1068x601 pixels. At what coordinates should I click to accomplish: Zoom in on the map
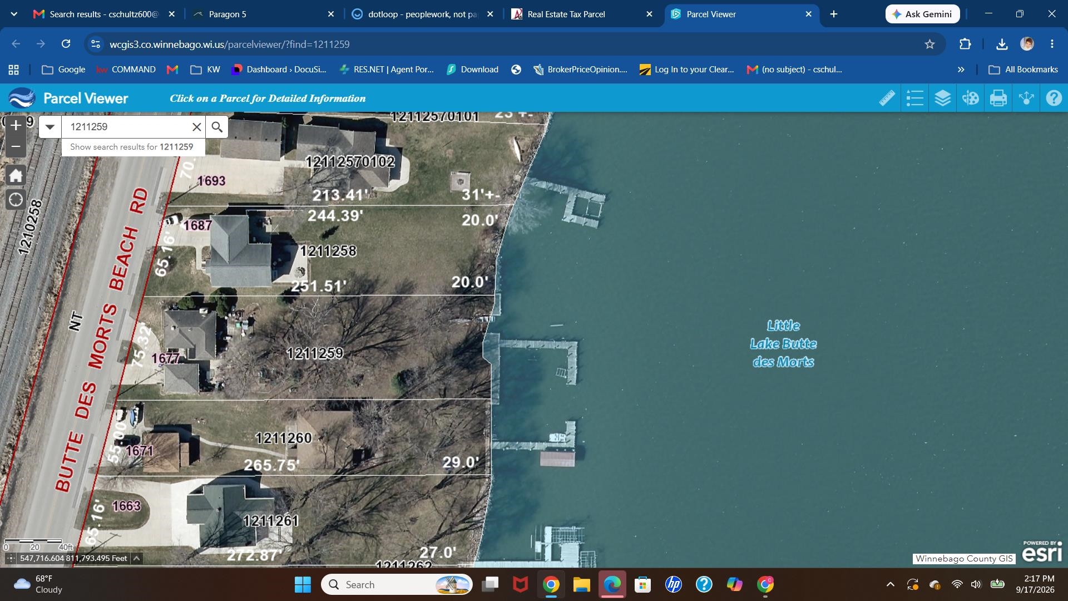16,126
